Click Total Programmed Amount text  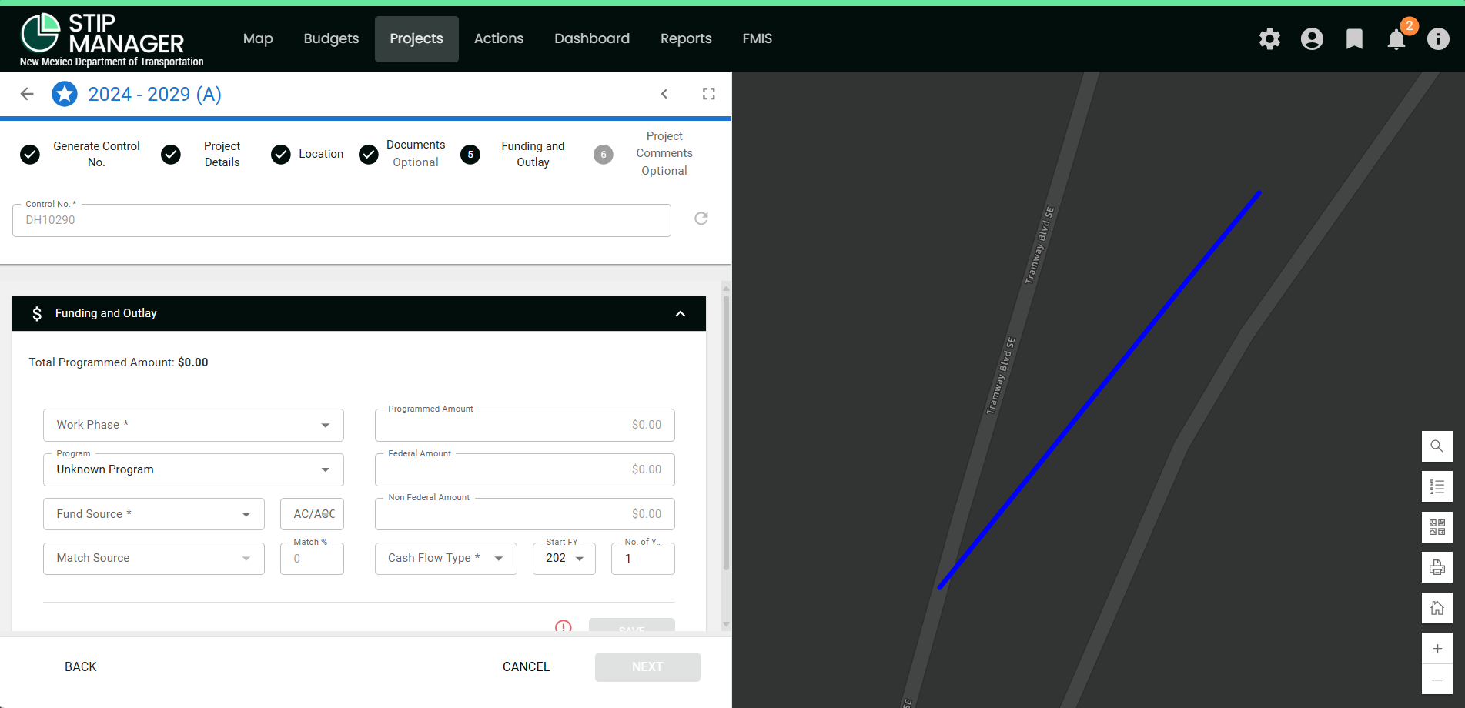[119, 362]
